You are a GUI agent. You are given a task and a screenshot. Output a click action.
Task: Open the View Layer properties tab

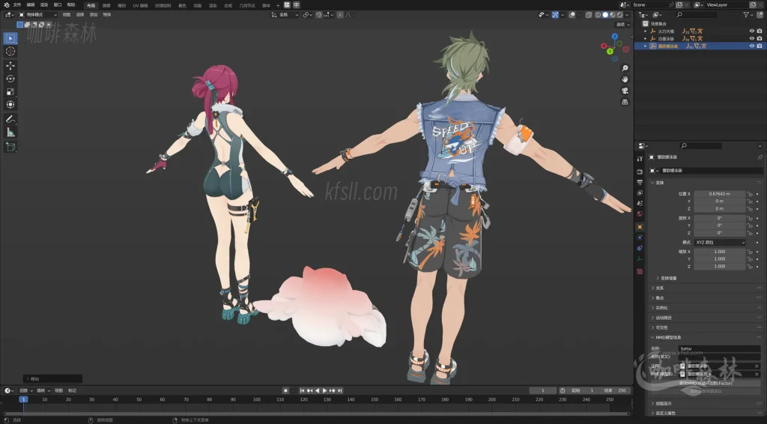coord(640,193)
